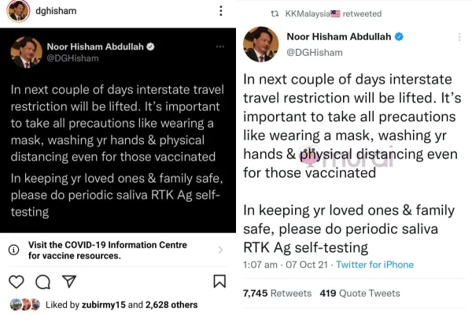Like the Instagram post with heart icon
Image resolution: width=472 pixels, height=315 pixels.
point(17,281)
